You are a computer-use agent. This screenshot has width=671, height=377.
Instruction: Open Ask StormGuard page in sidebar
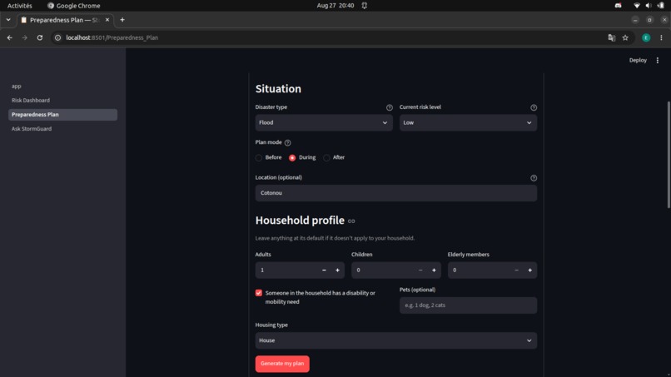click(62, 129)
